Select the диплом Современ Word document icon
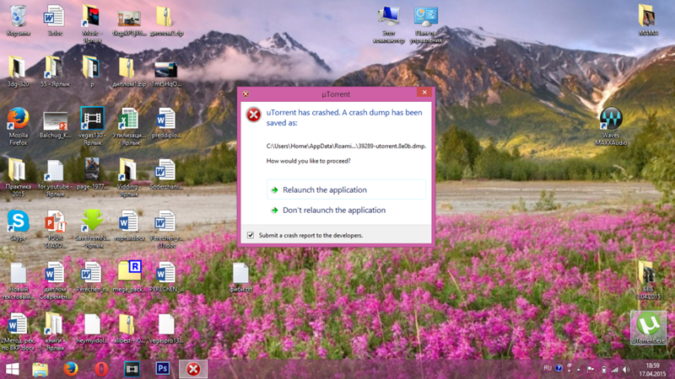675x379 pixels. point(55,280)
